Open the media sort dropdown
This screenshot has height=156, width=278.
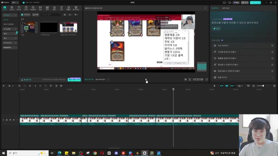point(70,15)
